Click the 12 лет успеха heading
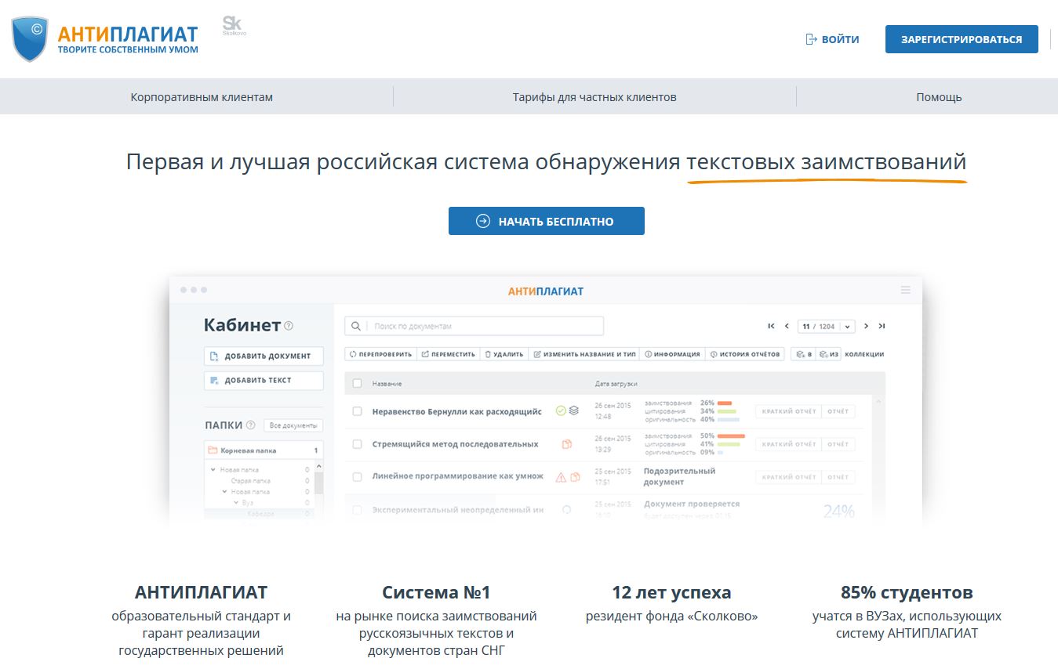Screen dimensions: 1058x669 click(671, 592)
